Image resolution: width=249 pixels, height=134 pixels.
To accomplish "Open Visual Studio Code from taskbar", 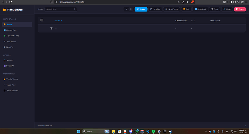I will point(148,131).
